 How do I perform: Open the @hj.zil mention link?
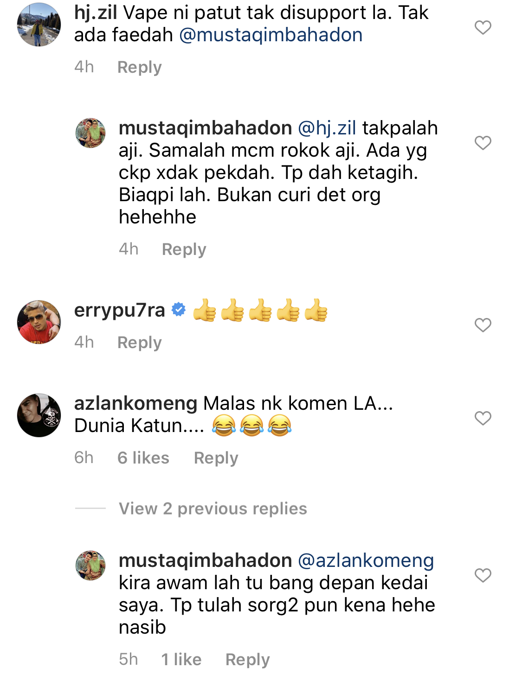327,128
